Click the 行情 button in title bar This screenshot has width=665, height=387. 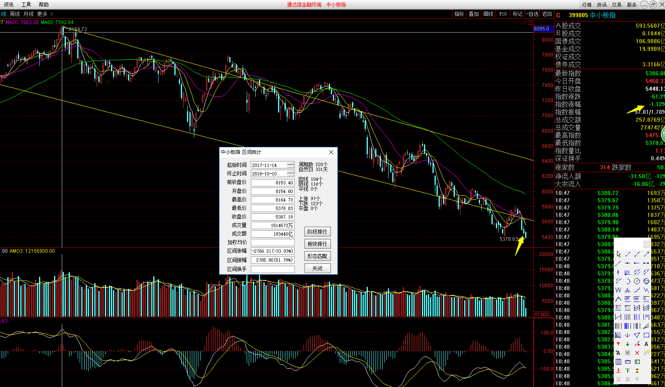(x=587, y=4)
